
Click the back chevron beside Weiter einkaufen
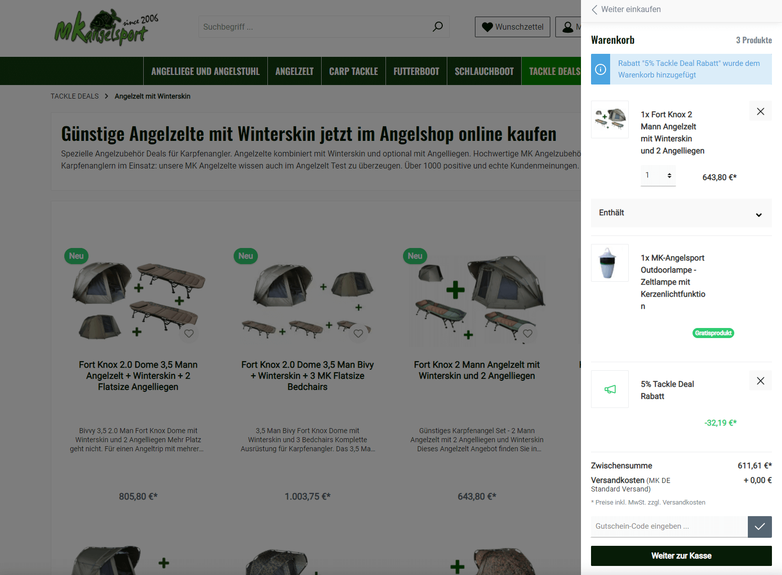(x=595, y=10)
